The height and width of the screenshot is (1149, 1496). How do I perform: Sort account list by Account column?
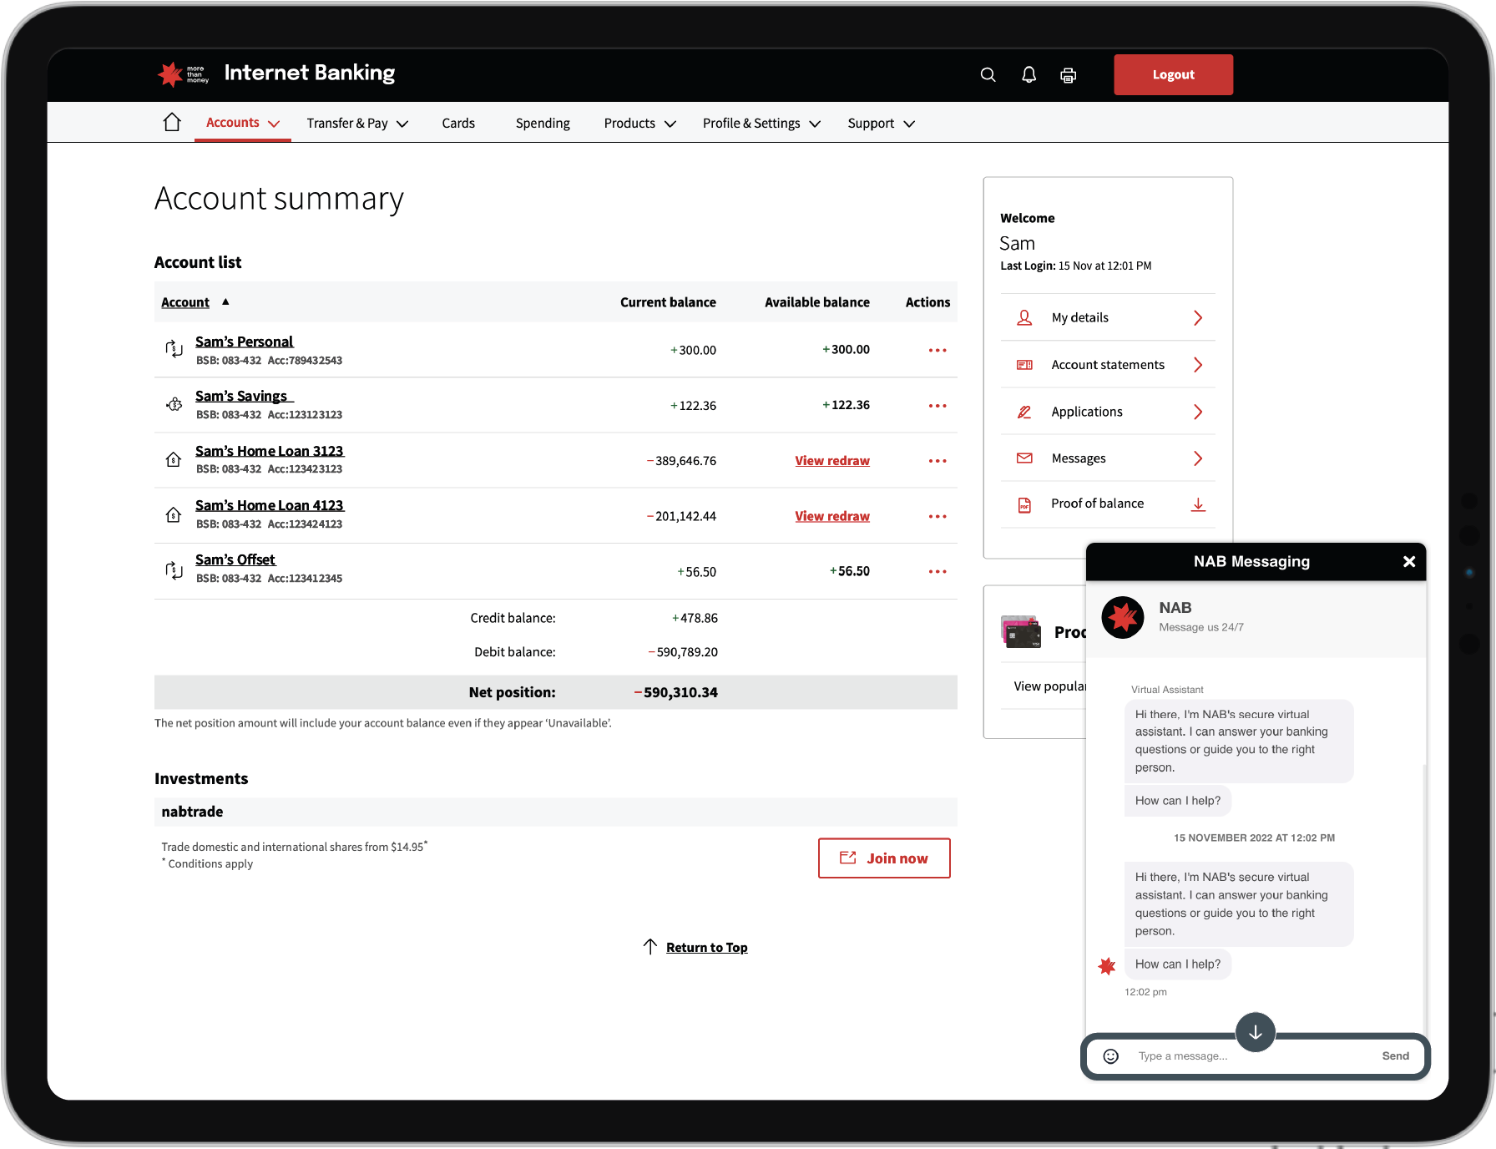coord(185,302)
